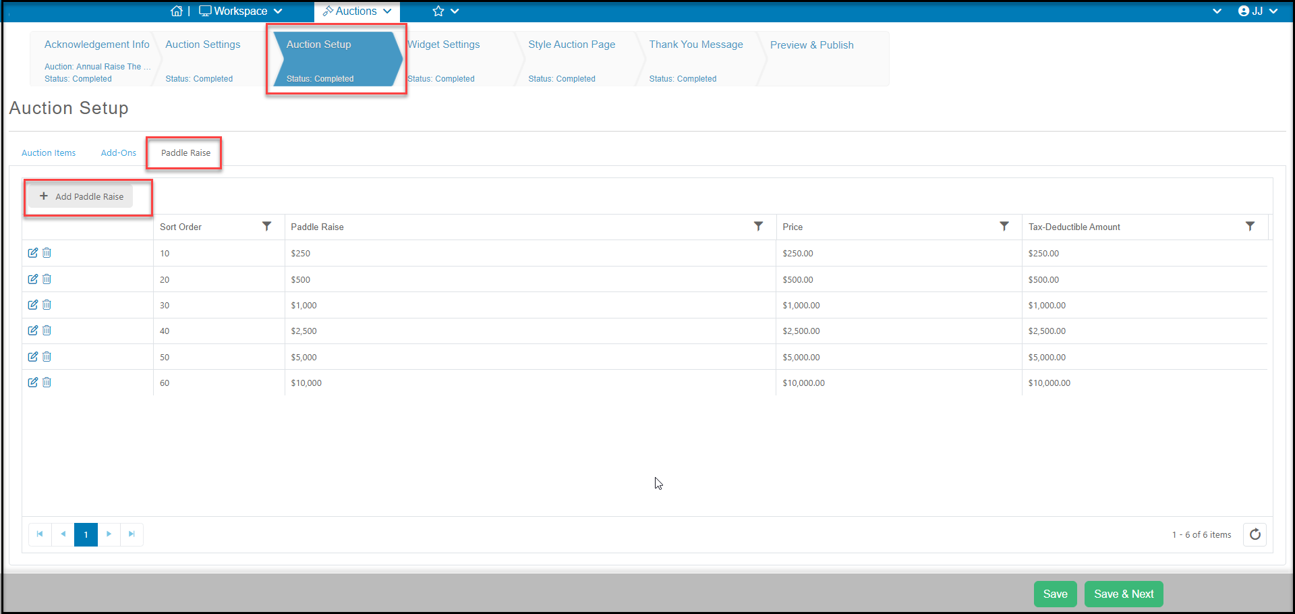The width and height of the screenshot is (1295, 614).
Task: Edit the $250 paddle raise row
Action: click(33, 253)
